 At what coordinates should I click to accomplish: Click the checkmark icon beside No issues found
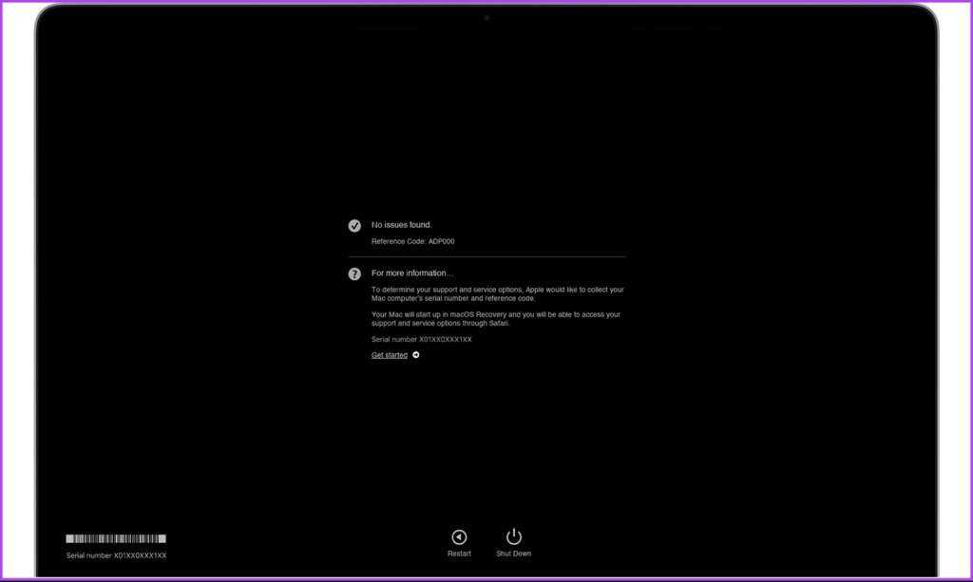(x=354, y=225)
